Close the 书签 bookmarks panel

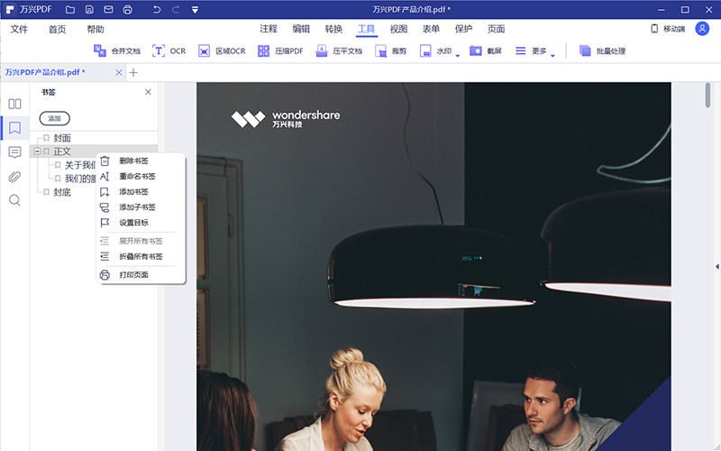click(x=149, y=92)
